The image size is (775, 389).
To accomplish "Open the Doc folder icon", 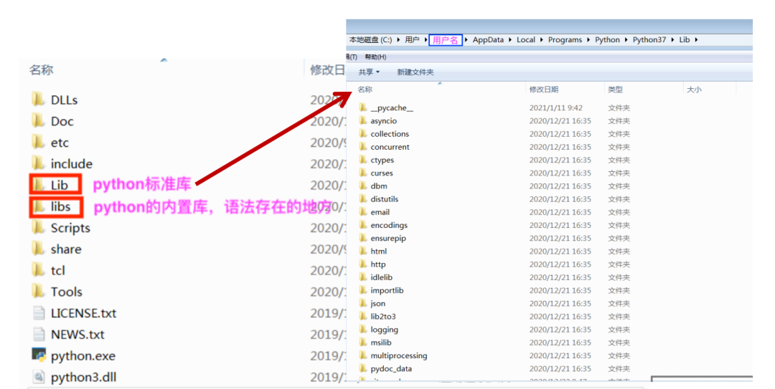I will [x=38, y=120].
